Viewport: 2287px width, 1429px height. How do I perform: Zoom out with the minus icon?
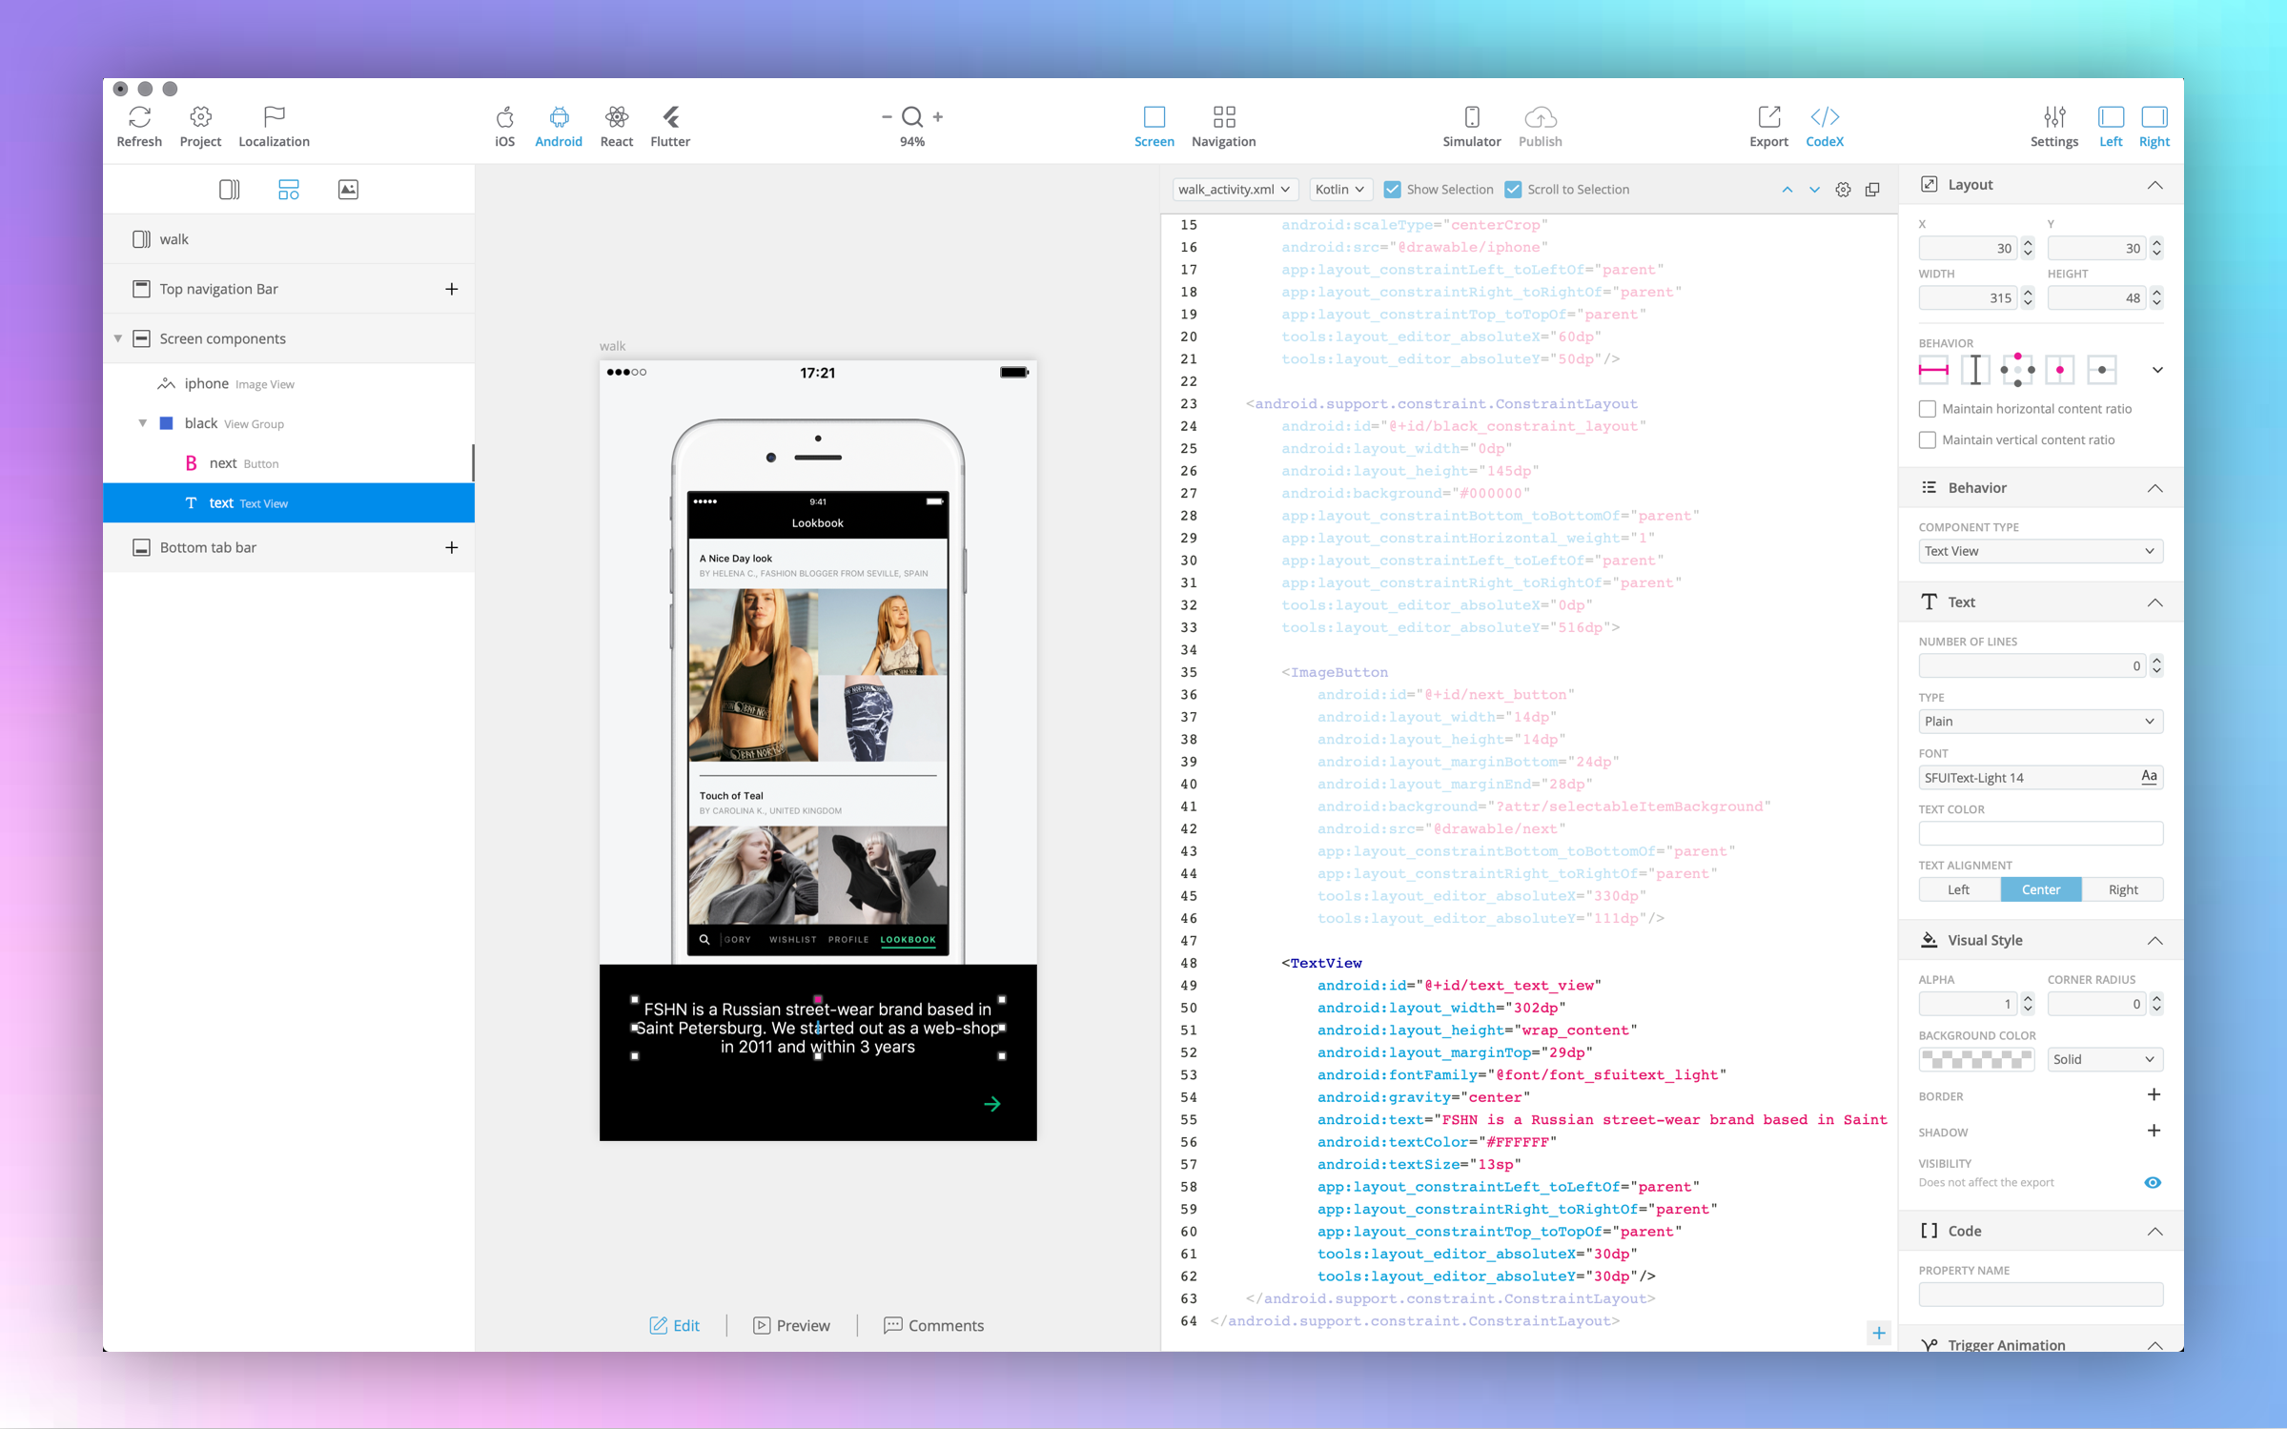click(887, 116)
